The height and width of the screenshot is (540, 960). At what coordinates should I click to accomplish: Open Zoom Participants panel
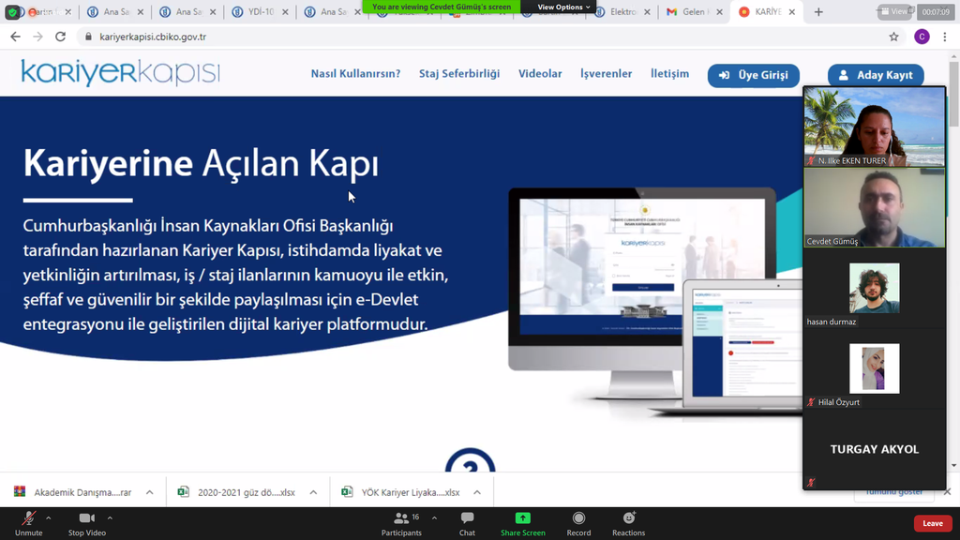pyautogui.click(x=401, y=524)
